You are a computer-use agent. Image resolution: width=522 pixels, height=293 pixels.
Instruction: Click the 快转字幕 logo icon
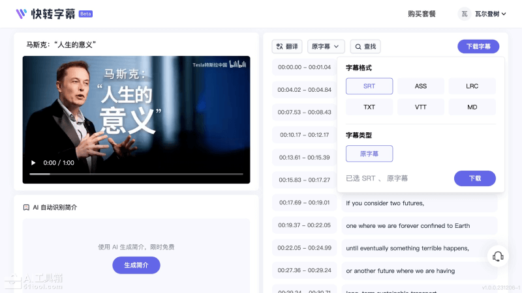pos(22,13)
